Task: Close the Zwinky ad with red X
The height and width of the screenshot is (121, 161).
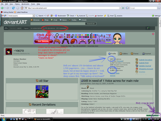Action: pos(153,34)
